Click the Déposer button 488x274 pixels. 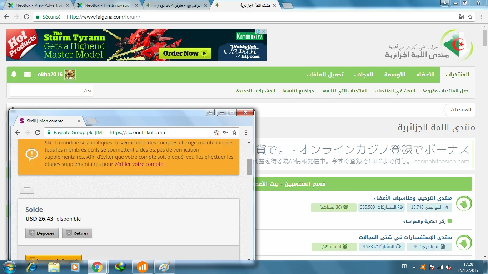(42, 233)
